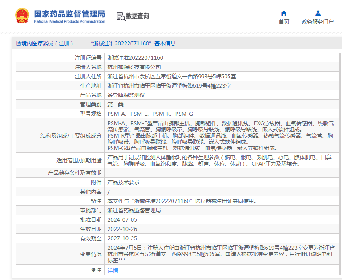Click approval date 2024-07-05

122,220
